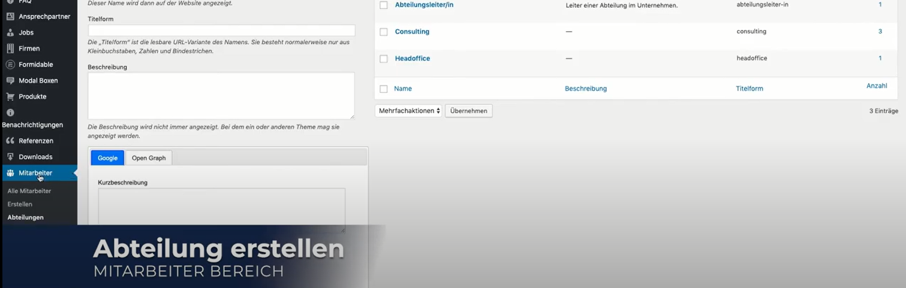Image resolution: width=906 pixels, height=288 pixels.
Task: Click the Jobs menu icon
Action: click(x=10, y=32)
